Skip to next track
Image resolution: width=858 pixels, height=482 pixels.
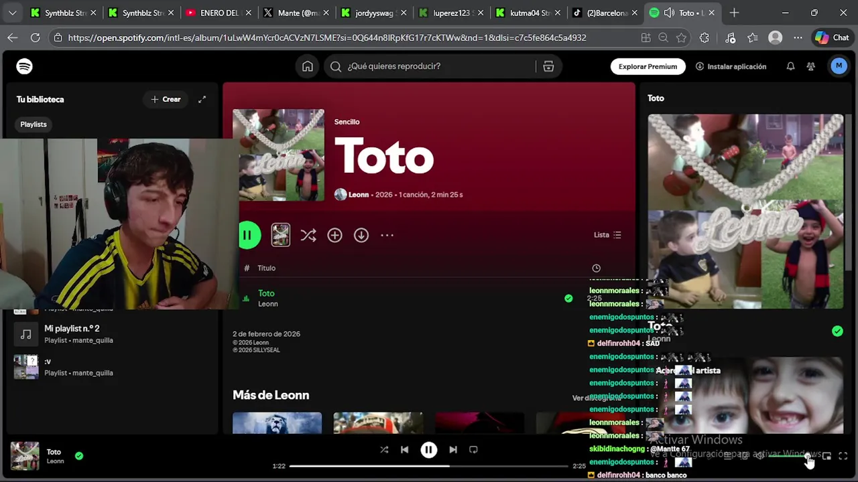(453, 450)
